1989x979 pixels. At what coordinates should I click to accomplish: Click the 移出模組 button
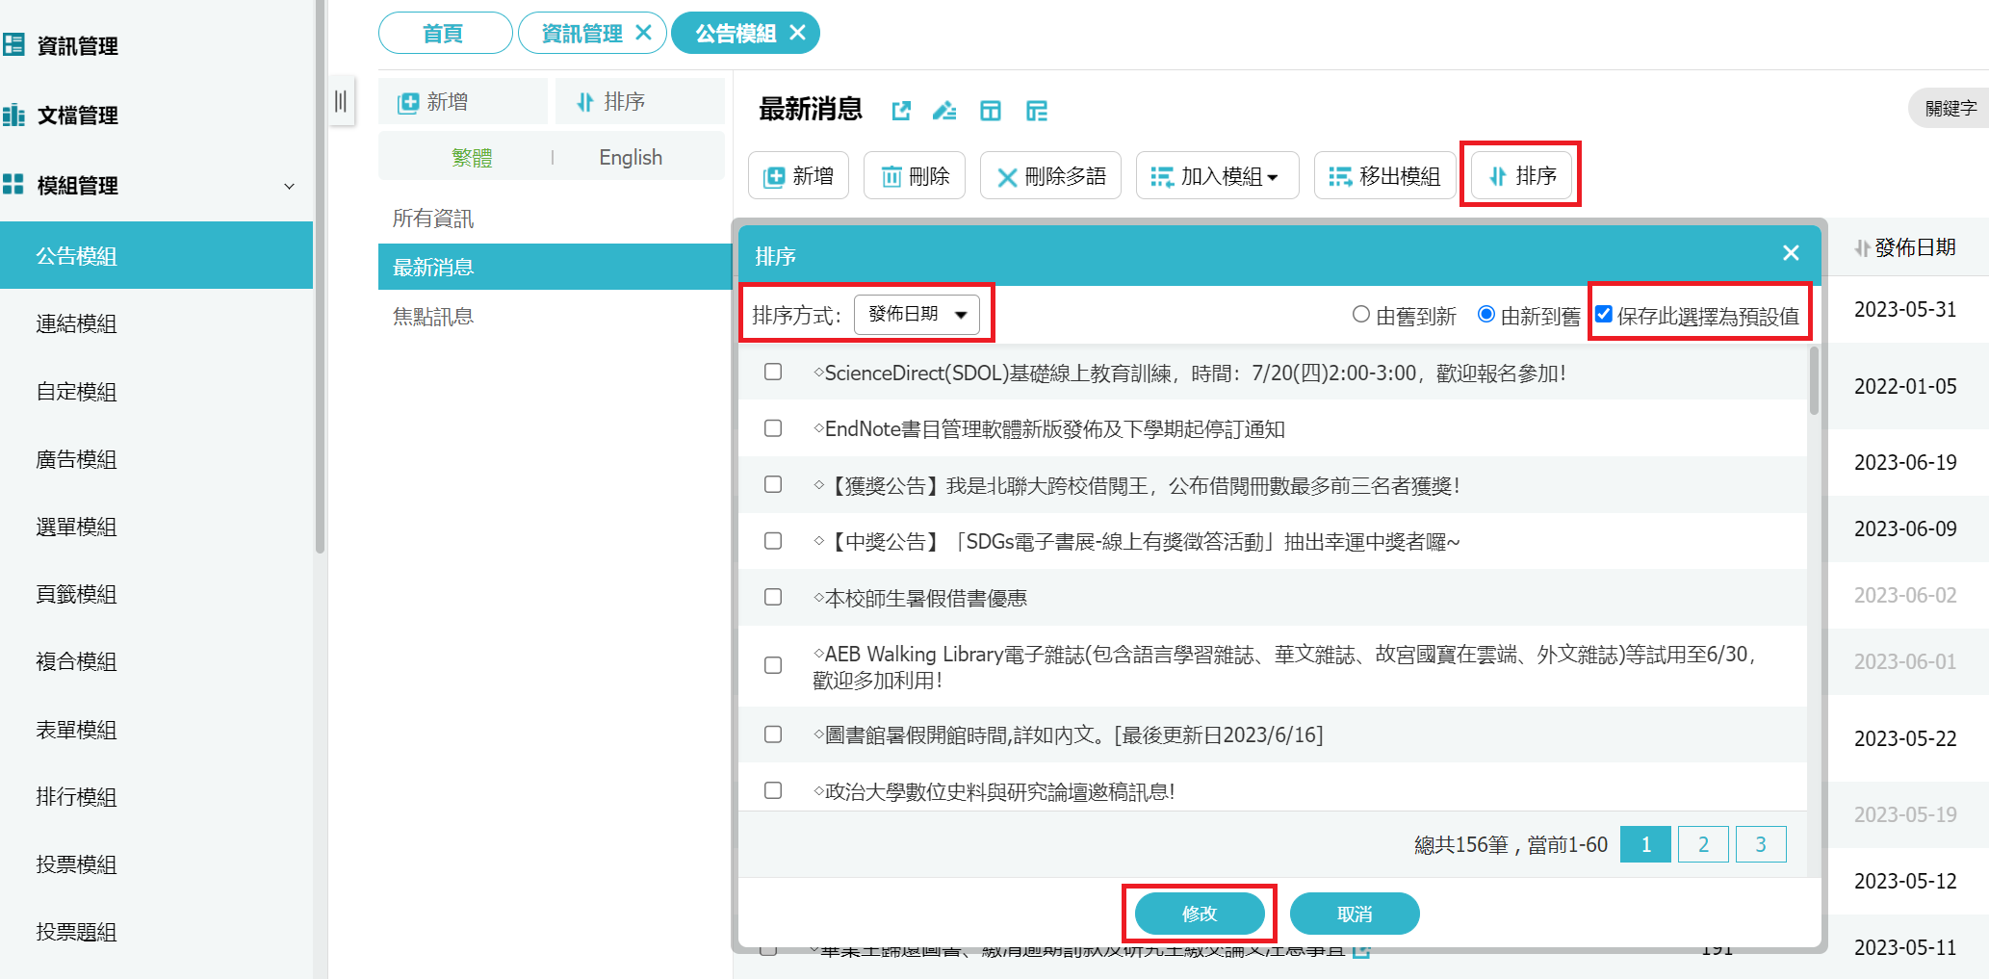coord(1384,175)
